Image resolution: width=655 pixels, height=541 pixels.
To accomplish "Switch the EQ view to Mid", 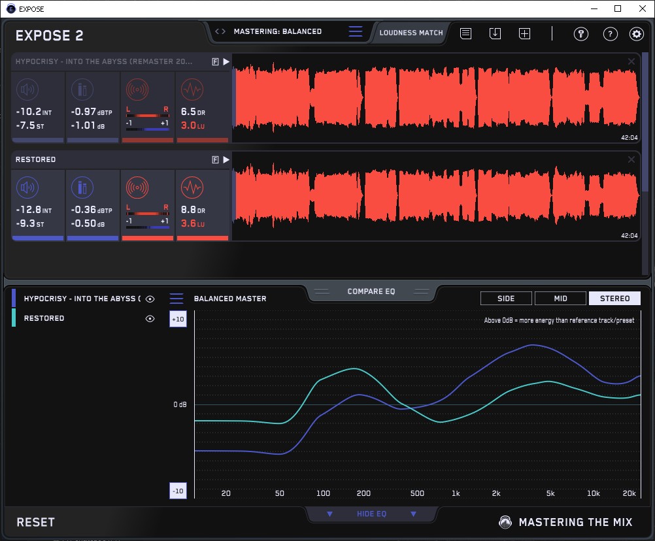I will (x=560, y=299).
